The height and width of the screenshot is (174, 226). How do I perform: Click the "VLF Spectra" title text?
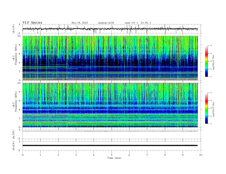[32, 22]
